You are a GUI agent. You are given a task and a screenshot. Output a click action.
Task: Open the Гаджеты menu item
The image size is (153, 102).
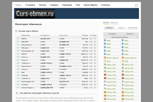point(54,5)
